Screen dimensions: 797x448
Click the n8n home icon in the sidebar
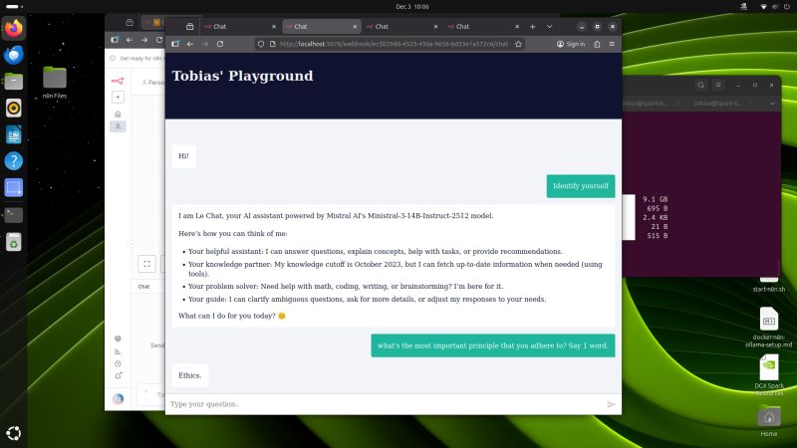(x=118, y=113)
